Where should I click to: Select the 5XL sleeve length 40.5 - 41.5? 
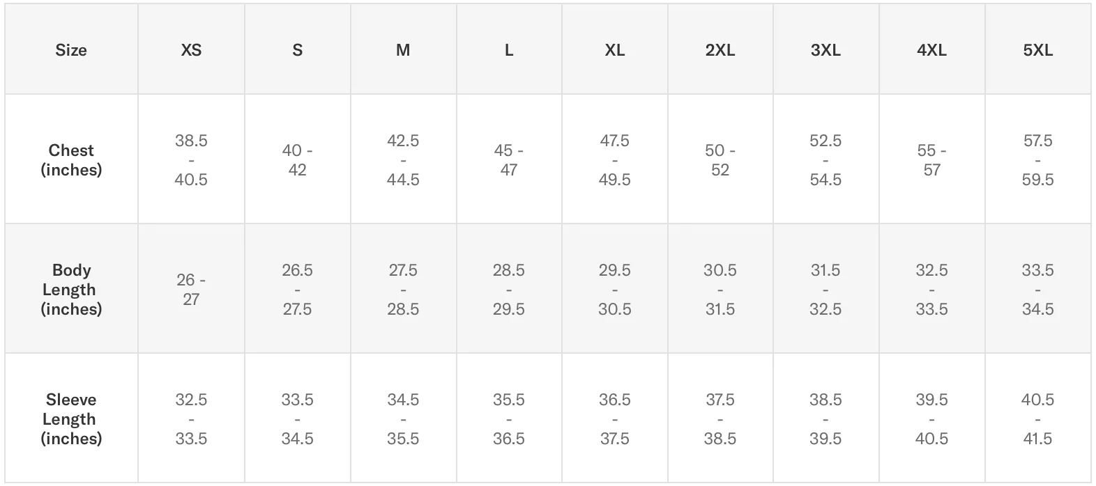click(1037, 418)
